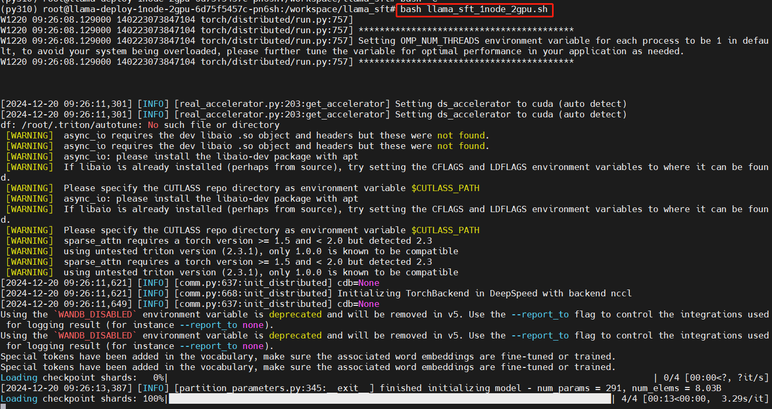
Task: Click the red "No" in the df error
Action: click(x=153, y=125)
